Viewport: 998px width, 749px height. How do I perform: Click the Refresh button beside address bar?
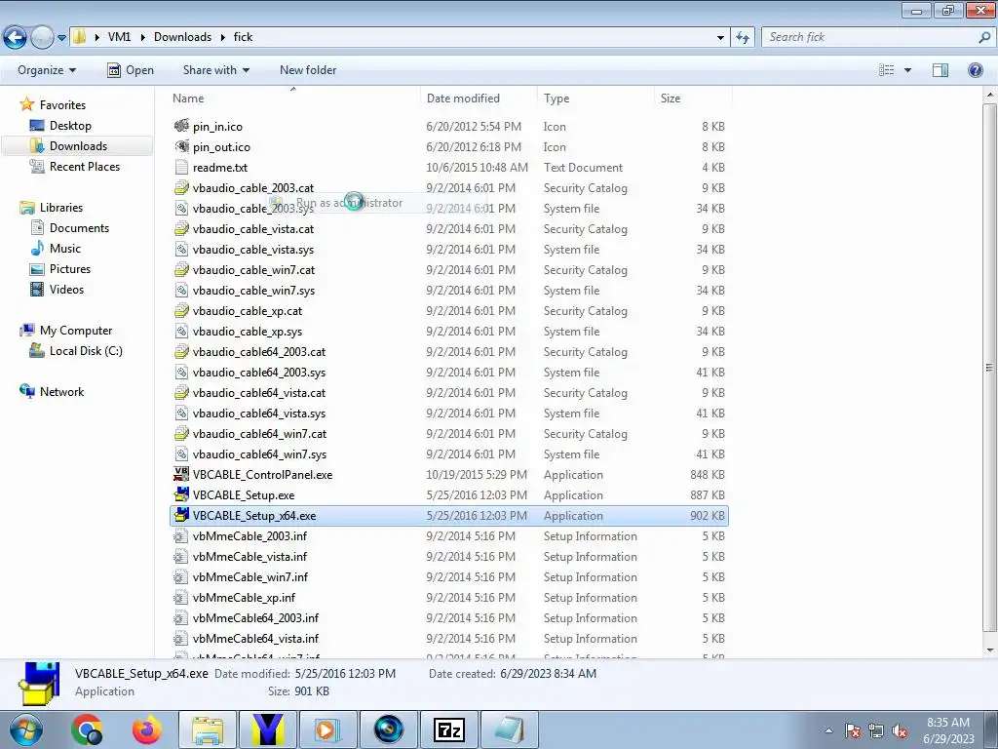(743, 38)
